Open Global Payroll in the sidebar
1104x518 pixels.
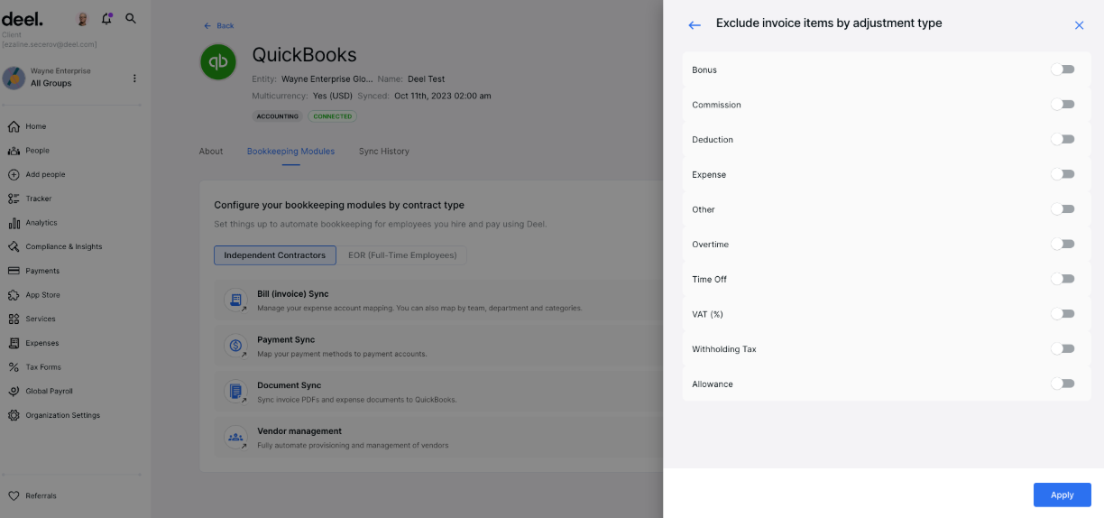pyautogui.click(x=49, y=391)
